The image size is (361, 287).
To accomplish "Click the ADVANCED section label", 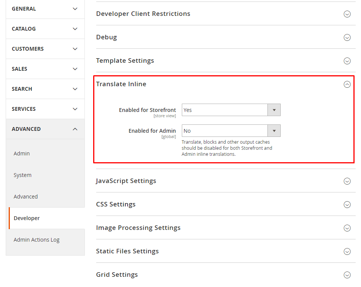I will coord(26,129).
